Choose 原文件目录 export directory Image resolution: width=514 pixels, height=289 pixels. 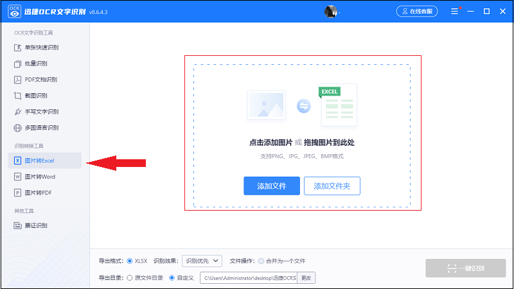click(130, 278)
